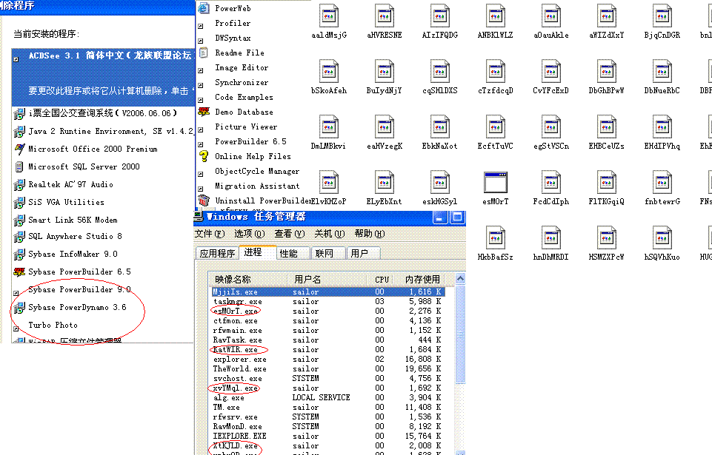The image size is (712, 455).
Task: Click the BjqCnDGR file icon
Action: 662,16
